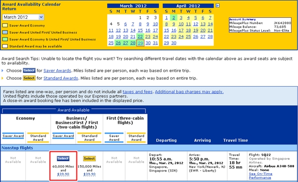Pick March 29 in the calendar
This screenshot has height=182, width=298.
(140, 43)
